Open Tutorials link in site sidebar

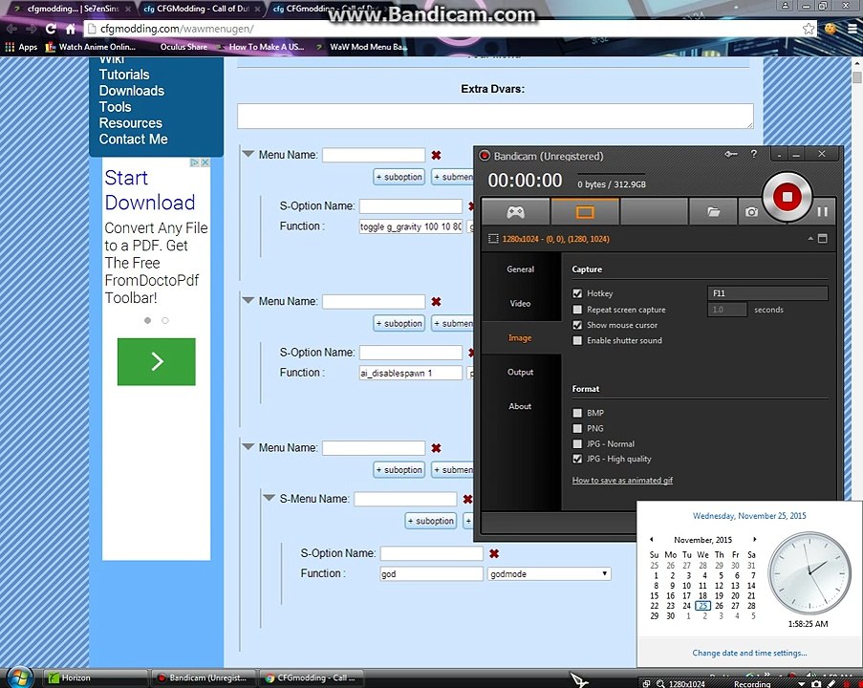pos(124,75)
